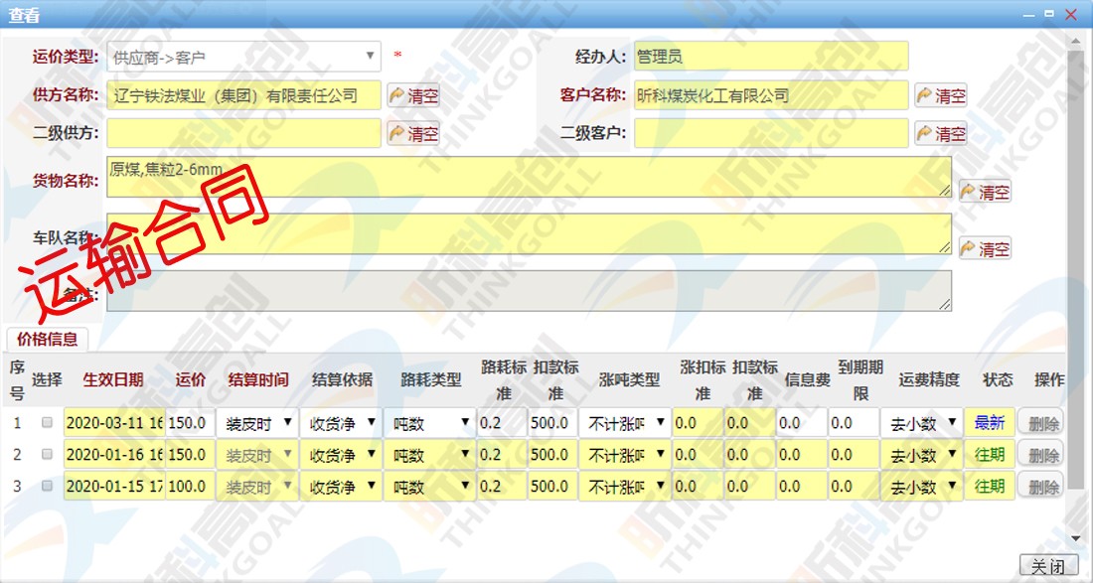Click the vertical scrollbar up arrow

(1075, 43)
